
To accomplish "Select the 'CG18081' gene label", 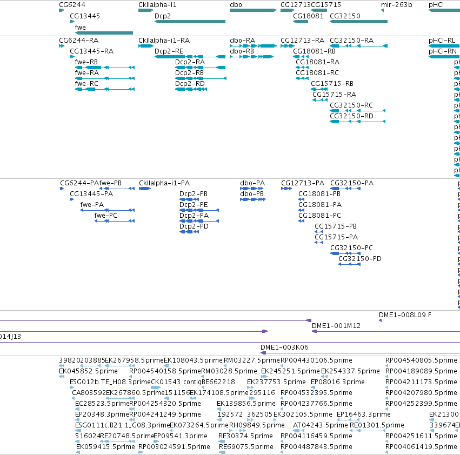I will coord(308,16).
